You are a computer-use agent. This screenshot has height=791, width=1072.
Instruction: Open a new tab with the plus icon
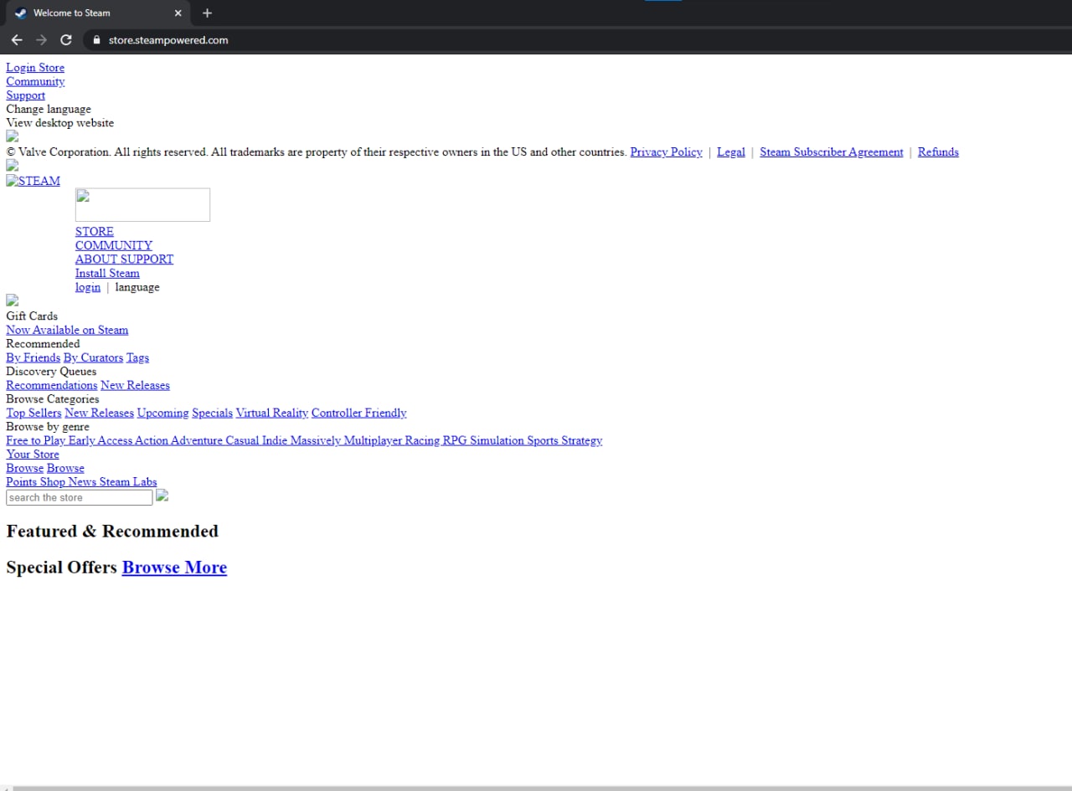click(x=208, y=13)
